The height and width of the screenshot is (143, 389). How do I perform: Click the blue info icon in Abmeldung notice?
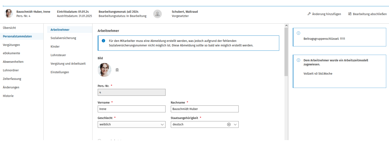point(103,41)
